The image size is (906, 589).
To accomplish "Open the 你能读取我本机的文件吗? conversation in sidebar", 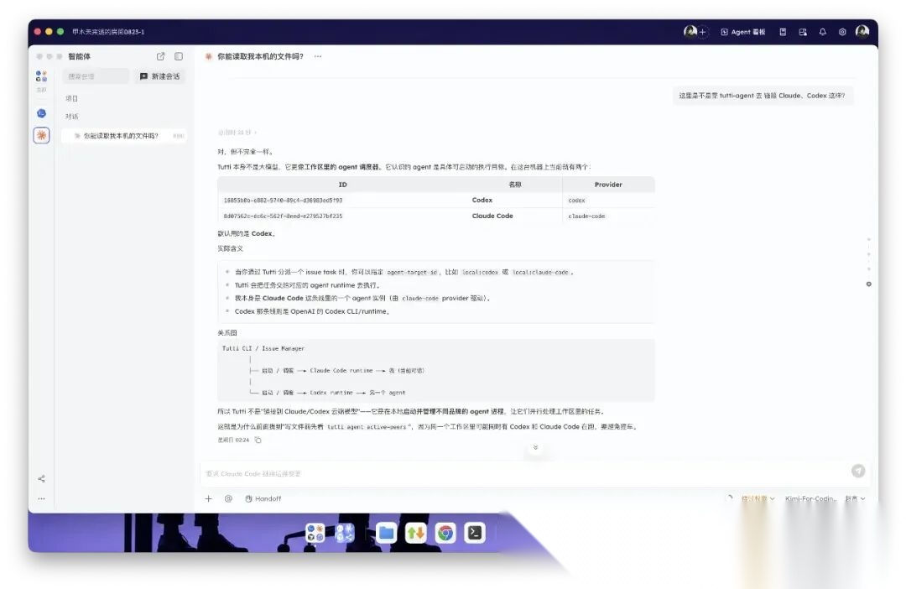I will (124, 136).
